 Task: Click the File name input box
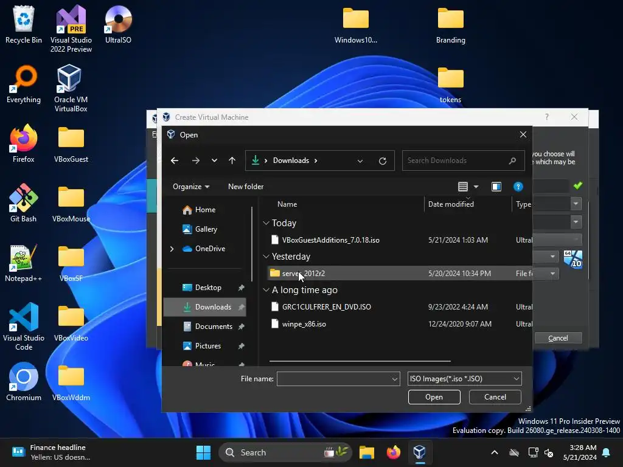point(338,379)
